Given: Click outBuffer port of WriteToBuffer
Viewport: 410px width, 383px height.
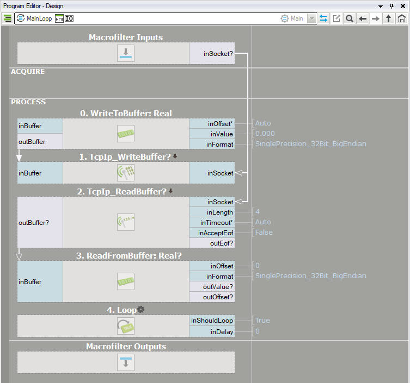Looking at the screenshot, I should click(x=40, y=141).
